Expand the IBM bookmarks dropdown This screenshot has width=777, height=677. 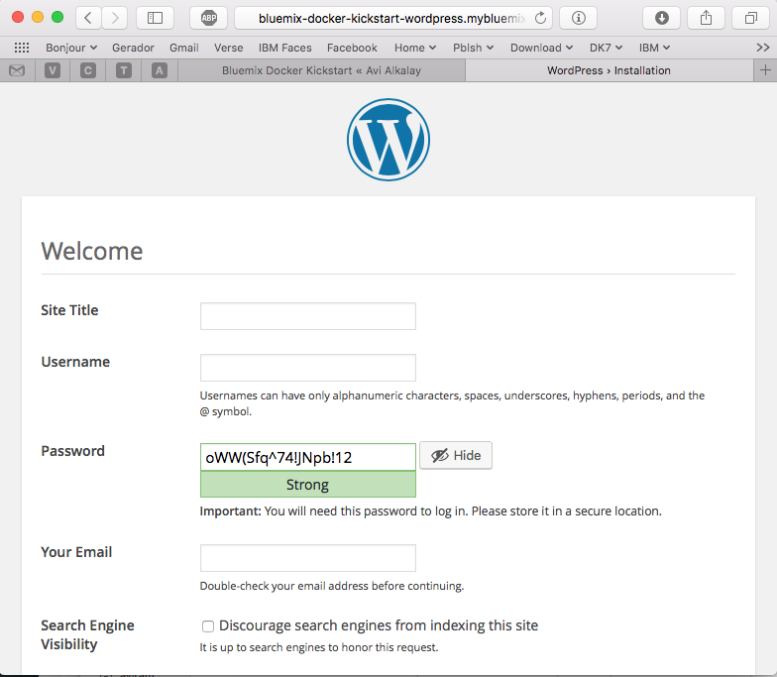654,48
